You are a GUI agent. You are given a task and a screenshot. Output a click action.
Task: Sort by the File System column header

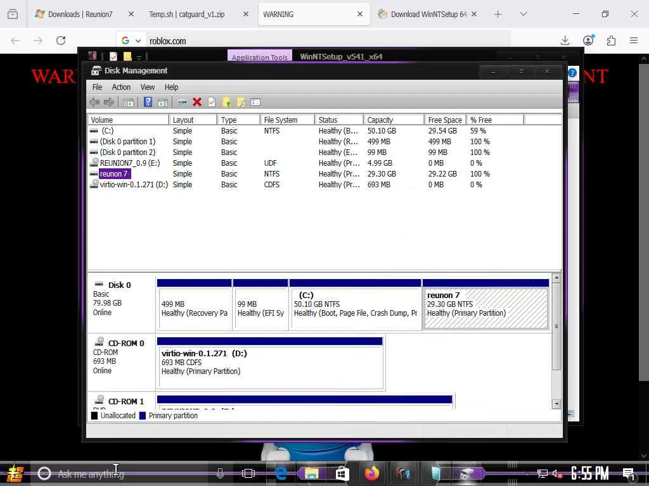pos(287,120)
